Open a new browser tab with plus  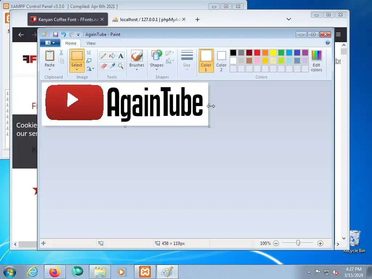[x=197, y=20]
